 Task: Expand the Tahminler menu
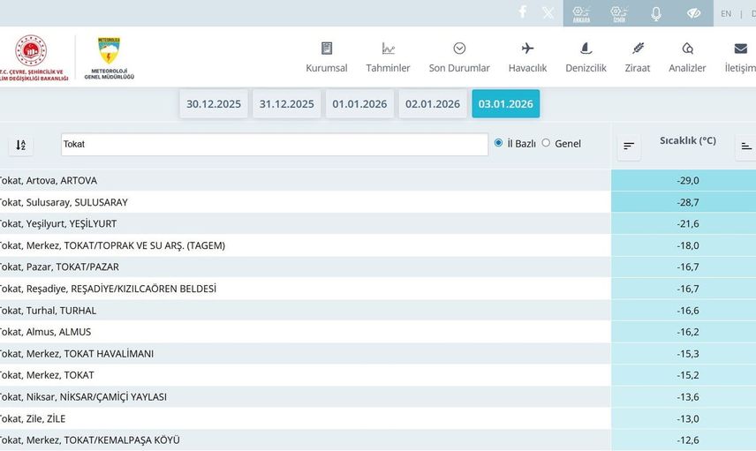pyautogui.click(x=388, y=57)
